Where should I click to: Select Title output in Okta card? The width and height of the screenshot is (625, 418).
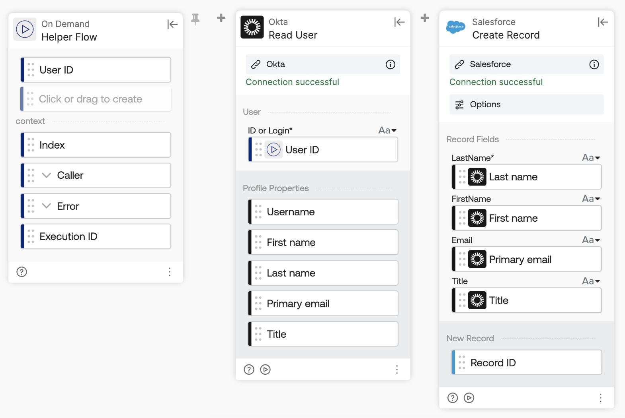pos(323,334)
